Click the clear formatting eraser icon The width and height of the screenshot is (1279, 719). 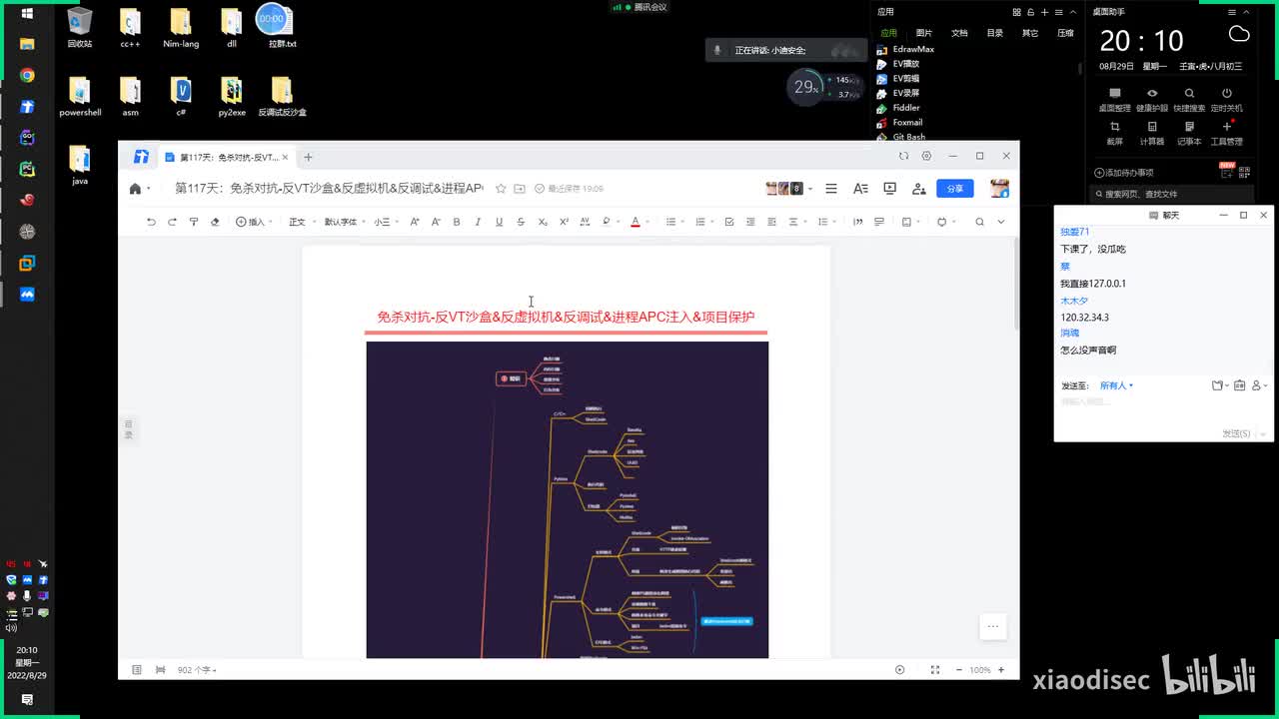pos(215,222)
